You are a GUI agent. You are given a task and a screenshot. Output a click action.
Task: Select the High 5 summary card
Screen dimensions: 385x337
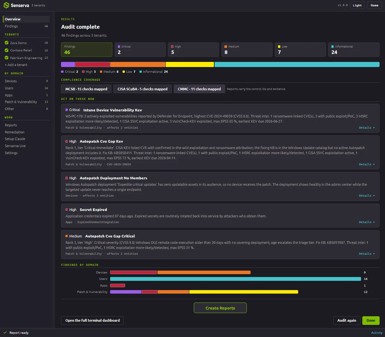point(193,50)
